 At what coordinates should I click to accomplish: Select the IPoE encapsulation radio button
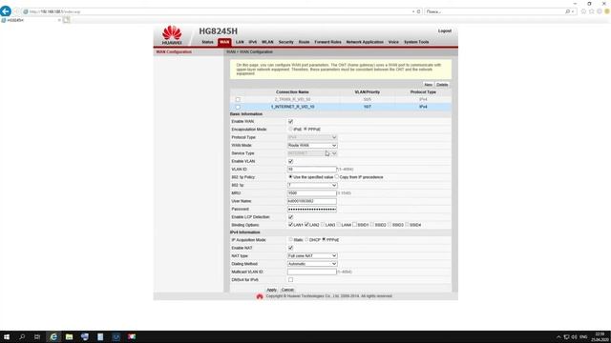(x=290, y=129)
